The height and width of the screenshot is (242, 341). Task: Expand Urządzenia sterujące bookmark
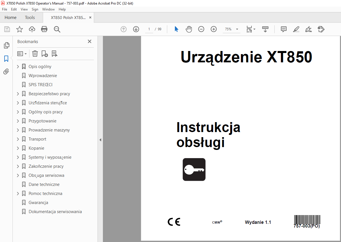(18, 103)
